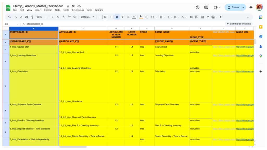Get add-ons plus icon in sidebar
The width and height of the screenshot is (267, 150).
(x=260, y=72)
